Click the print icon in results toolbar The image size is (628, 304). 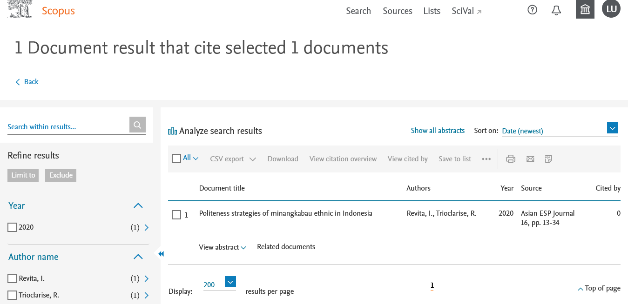click(x=511, y=159)
